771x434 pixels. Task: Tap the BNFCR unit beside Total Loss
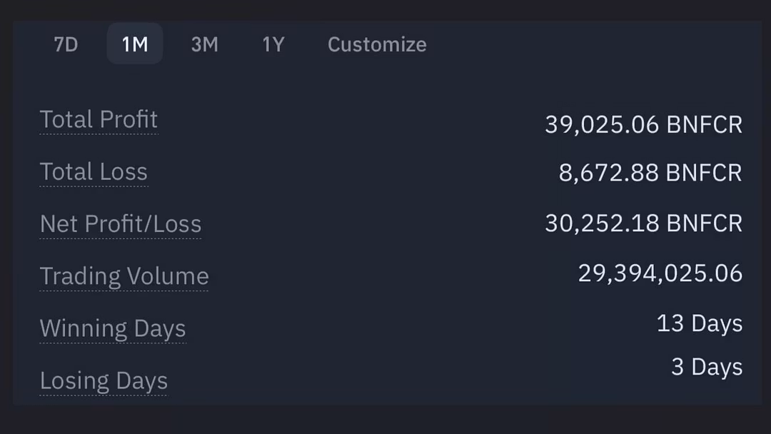tap(704, 173)
